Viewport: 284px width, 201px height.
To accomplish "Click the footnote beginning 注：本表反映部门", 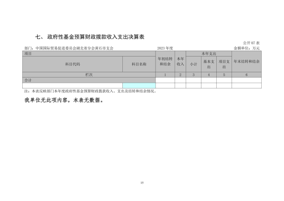I will (x=90, y=91).
